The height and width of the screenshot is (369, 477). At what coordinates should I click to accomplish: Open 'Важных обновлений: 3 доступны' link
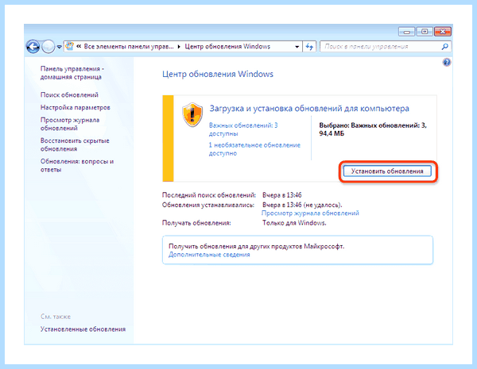[243, 129]
